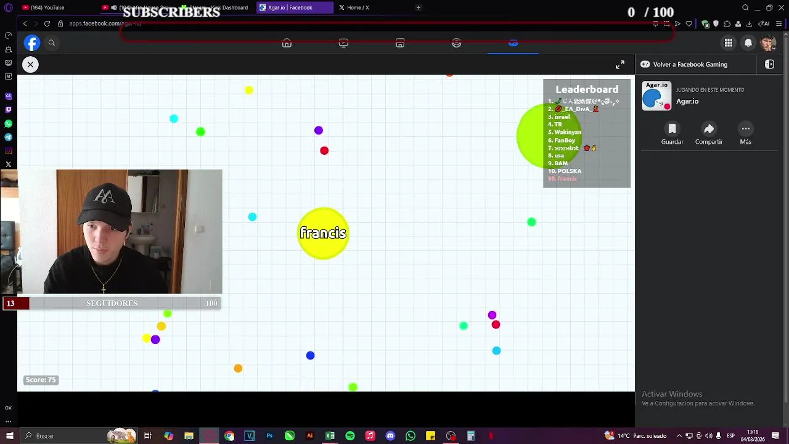789x444 pixels.
Task: Open Spotify from the taskbar
Action: point(350,436)
